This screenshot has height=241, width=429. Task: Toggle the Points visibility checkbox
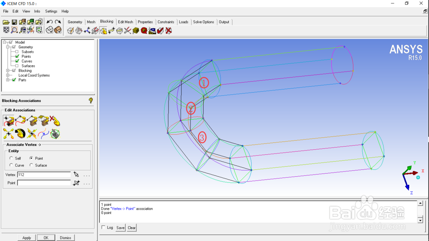tap(17, 56)
